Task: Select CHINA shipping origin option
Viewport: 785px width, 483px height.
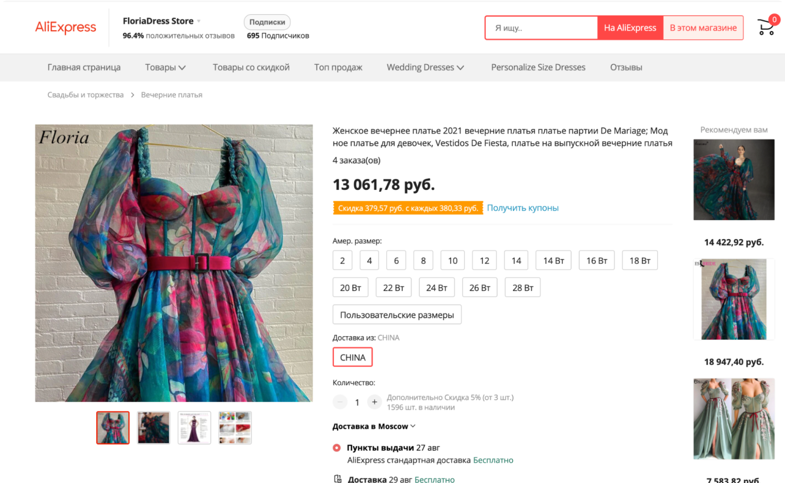Action: [353, 358]
